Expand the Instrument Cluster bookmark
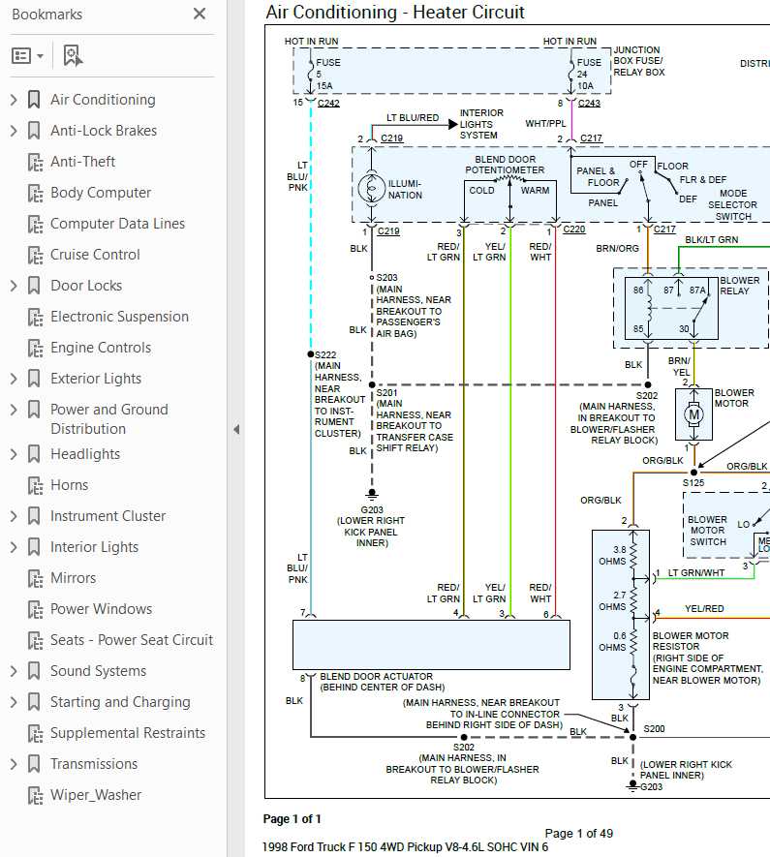The image size is (770, 857). click(x=14, y=516)
